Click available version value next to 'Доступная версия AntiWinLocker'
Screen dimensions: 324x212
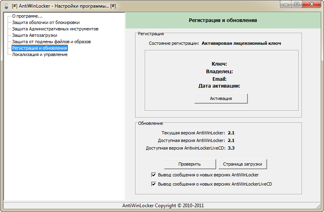pyautogui.click(x=231, y=140)
